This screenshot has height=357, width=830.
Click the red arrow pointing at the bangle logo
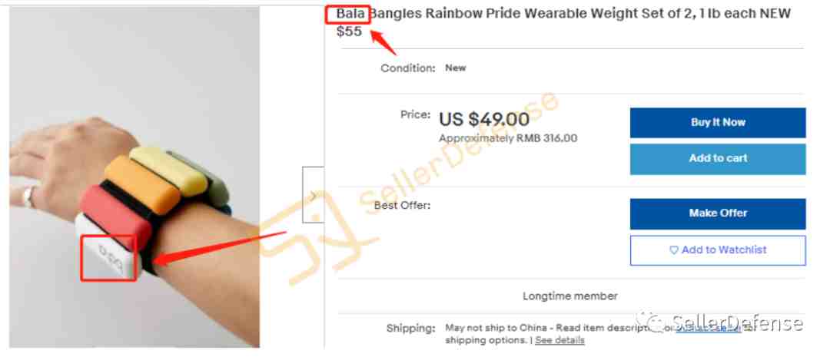[218, 247]
